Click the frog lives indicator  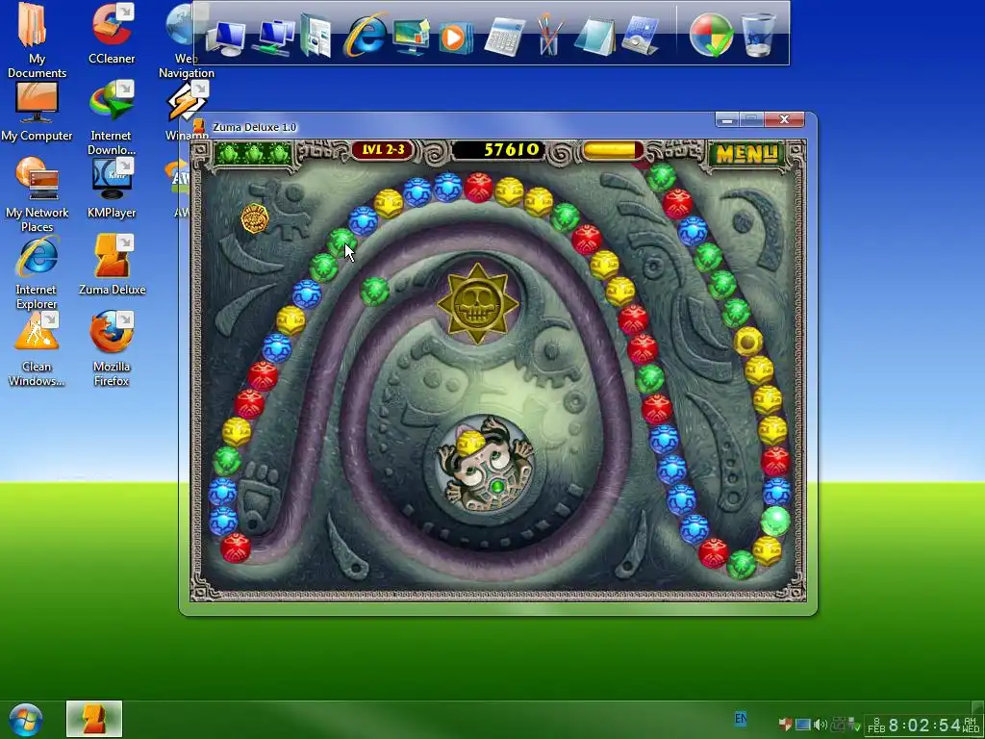pyautogui.click(x=254, y=153)
